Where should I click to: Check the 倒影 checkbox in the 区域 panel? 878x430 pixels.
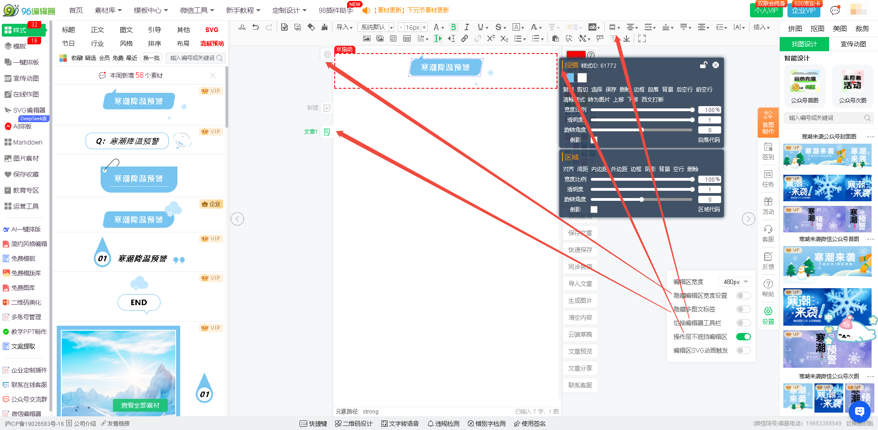(x=594, y=210)
